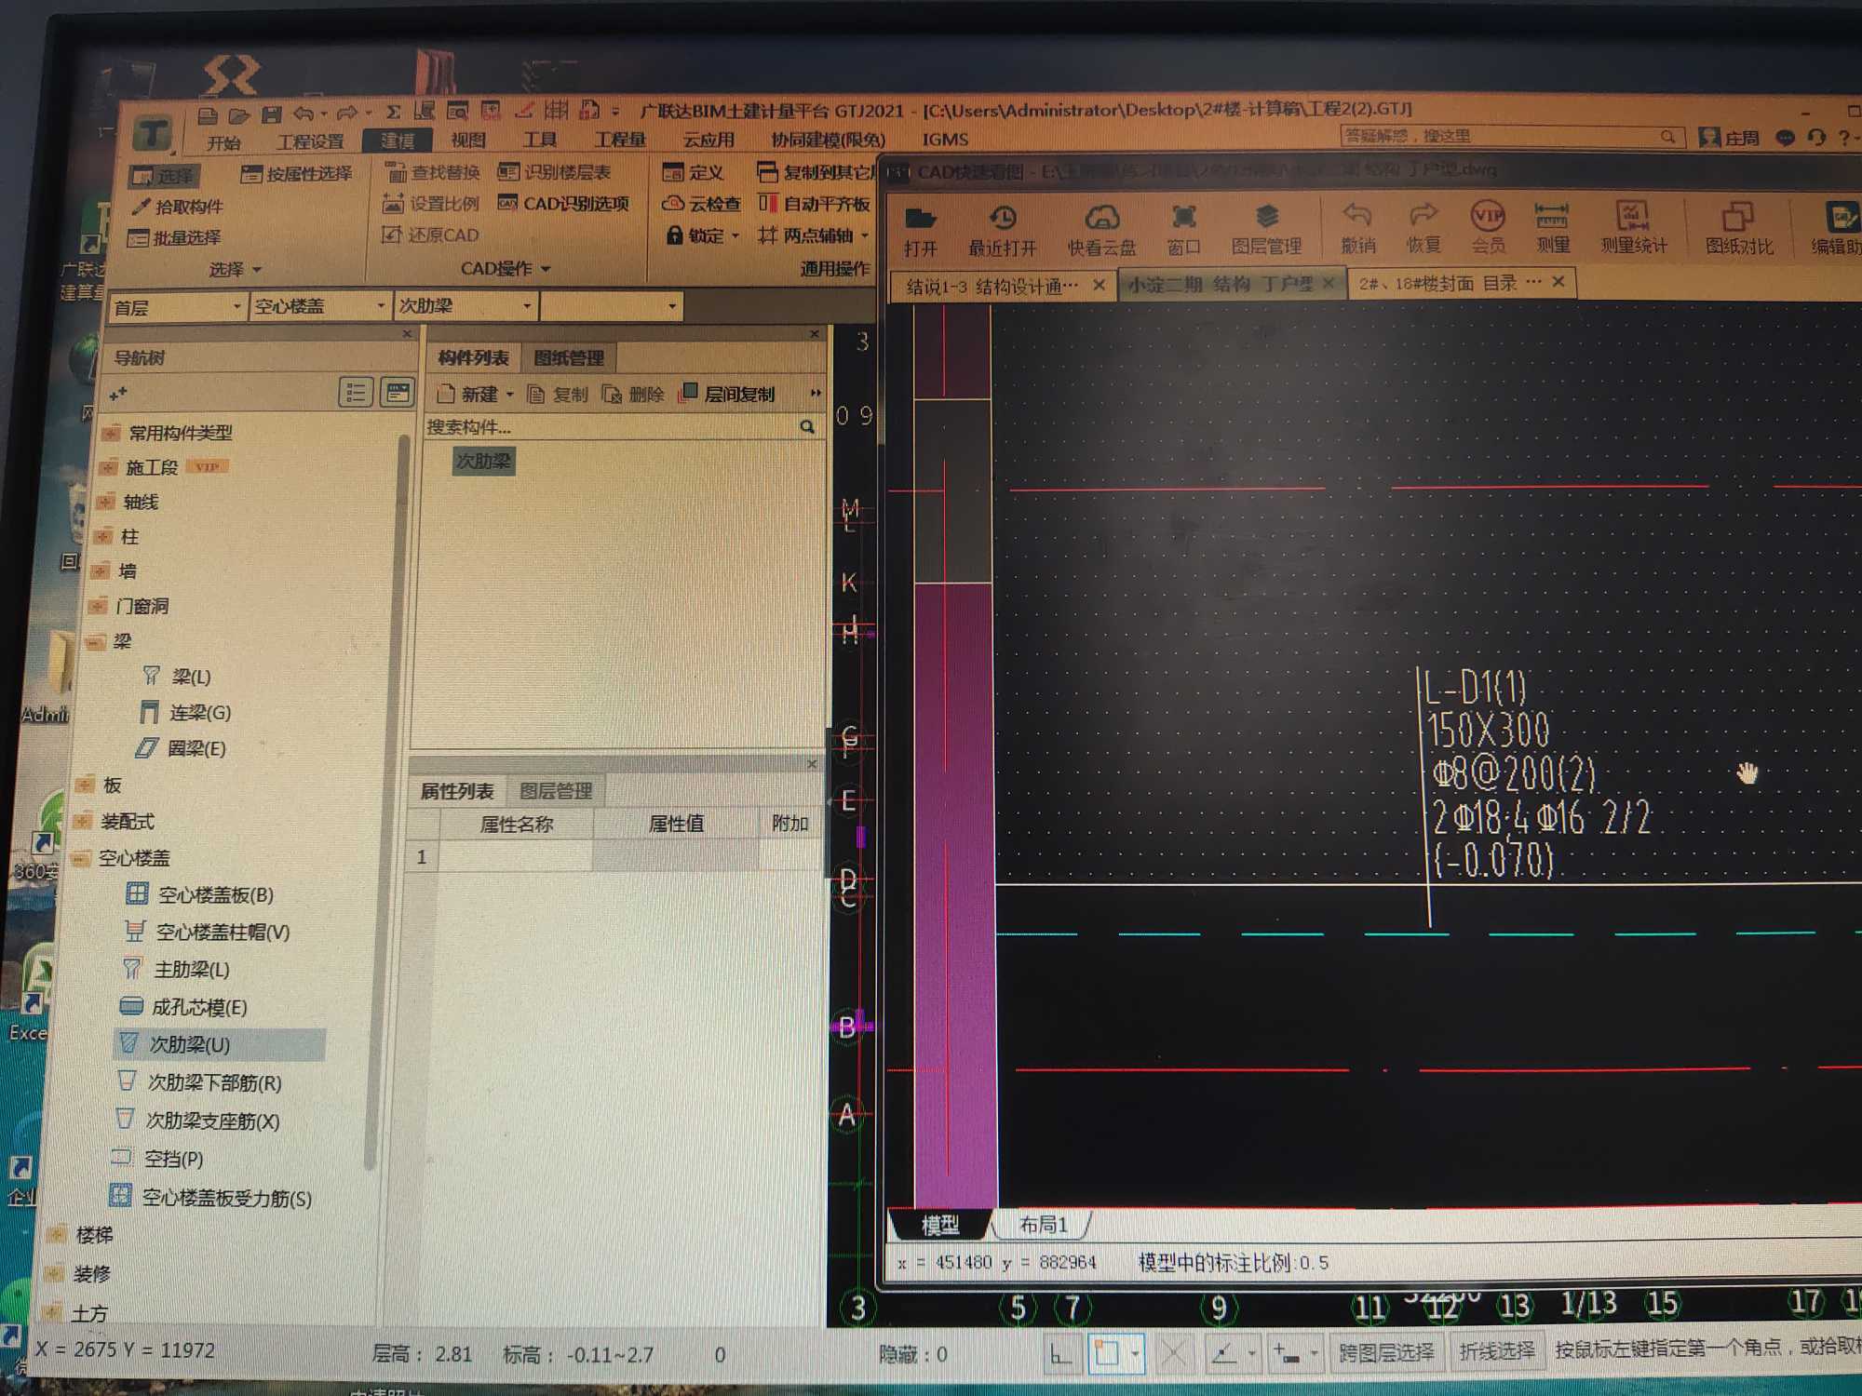Select the 测量 measure tool

click(1552, 229)
